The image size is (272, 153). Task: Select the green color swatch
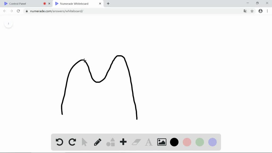[x=199, y=142]
